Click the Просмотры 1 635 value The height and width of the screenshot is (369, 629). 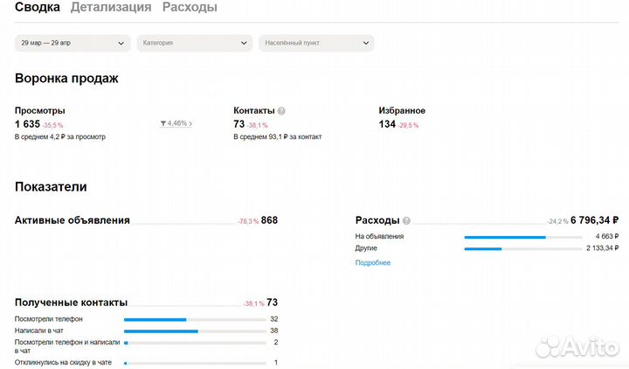[x=27, y=124]
